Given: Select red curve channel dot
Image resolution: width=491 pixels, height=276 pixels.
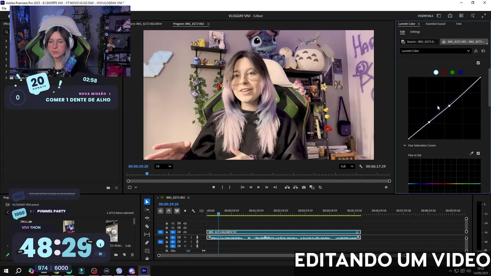Looking at the screenshot, I should [x=444, y=72].
